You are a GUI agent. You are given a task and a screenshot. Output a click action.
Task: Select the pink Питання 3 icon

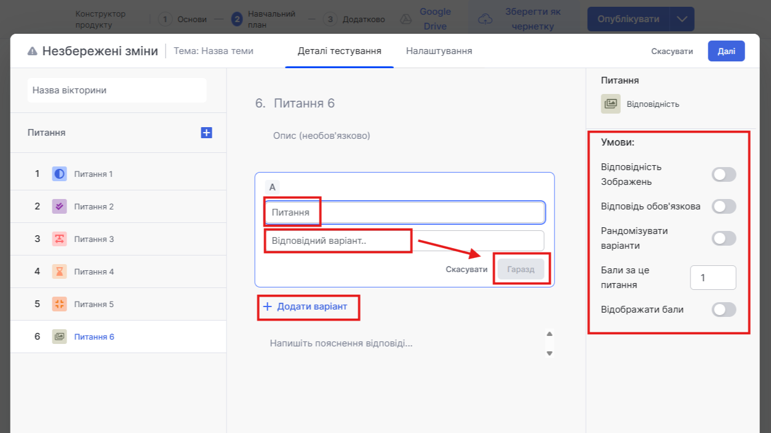coord(59,239)
